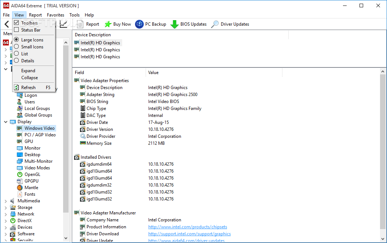The width and height of the screenshot is (387, 243).
Task: Click the green Buy Now star icon
Action: coord(108,24)
